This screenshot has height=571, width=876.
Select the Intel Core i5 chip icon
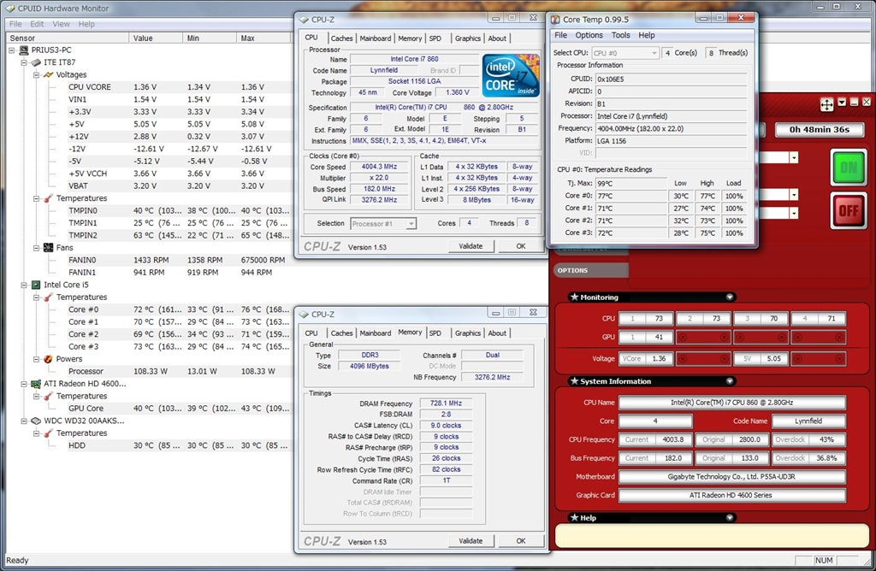click(x=36, y=285)
